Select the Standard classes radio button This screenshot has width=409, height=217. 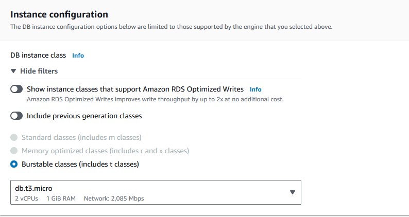[x=14, y=137]
